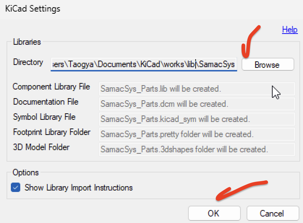Click the Footprint Library Folder label
Screen dimensions: 303x223
click(x=51, y=132)
